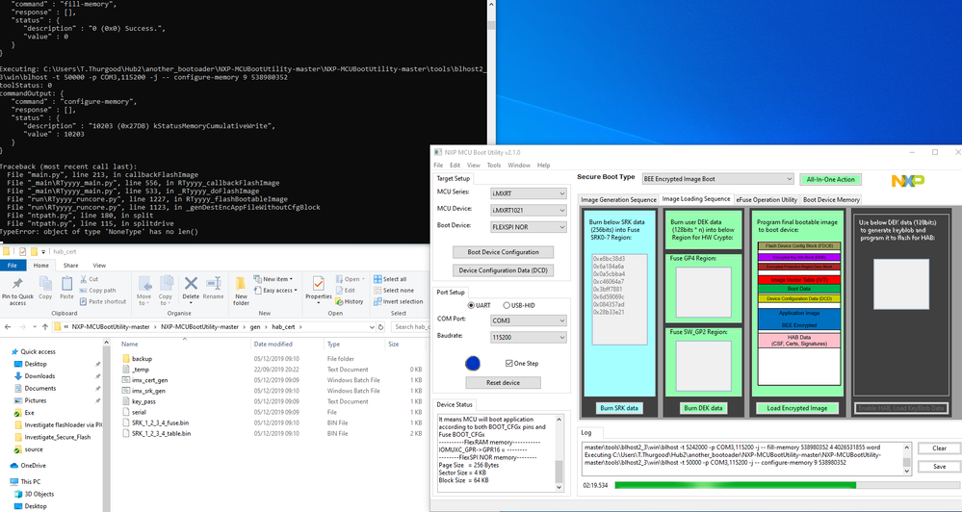
Task: Open the Secure Boot Type dropdown
Action: (717, 179)
